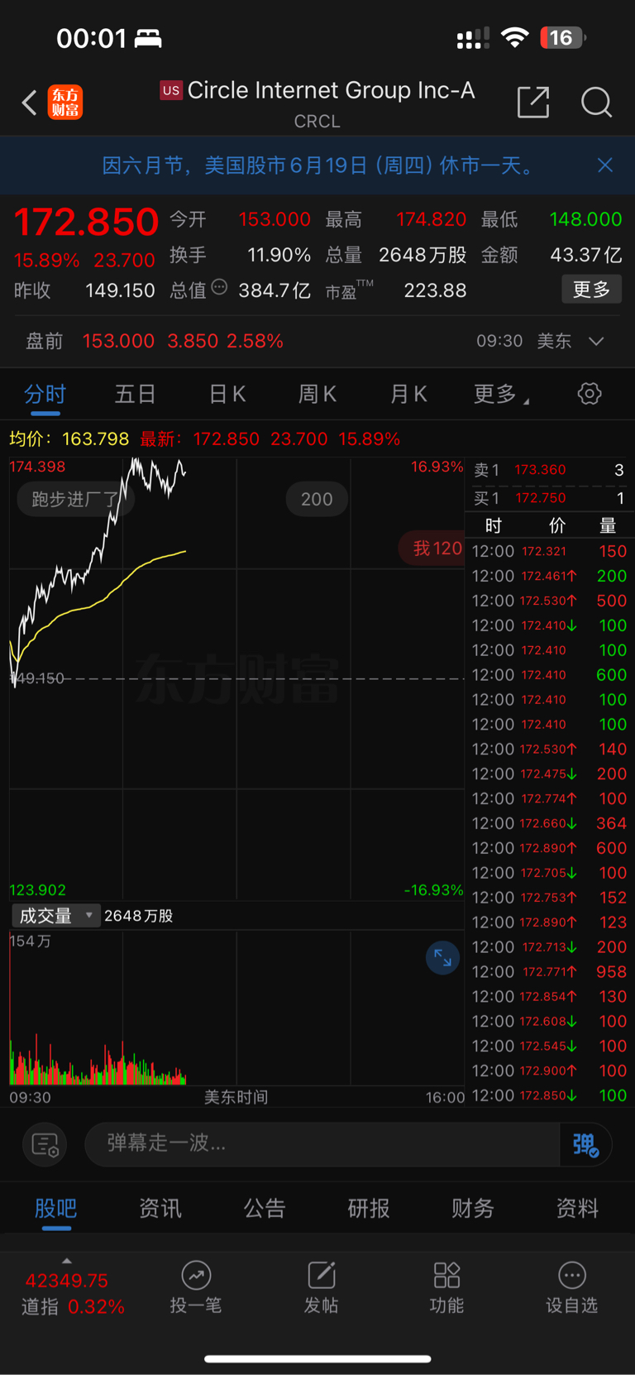The image size is (635, 1375).
Task: Select the trade row with volume 958
Action: tap(549, 972)
